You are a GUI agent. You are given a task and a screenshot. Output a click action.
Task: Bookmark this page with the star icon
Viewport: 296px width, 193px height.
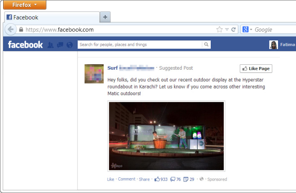(219, 30)
